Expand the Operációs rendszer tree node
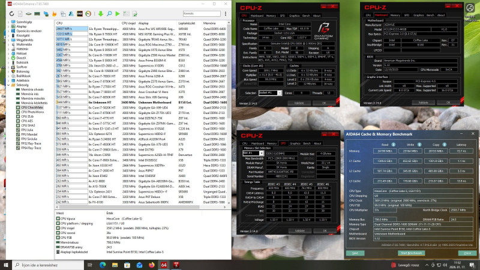This screenshot has width=480, height=270. coord(8,31)
